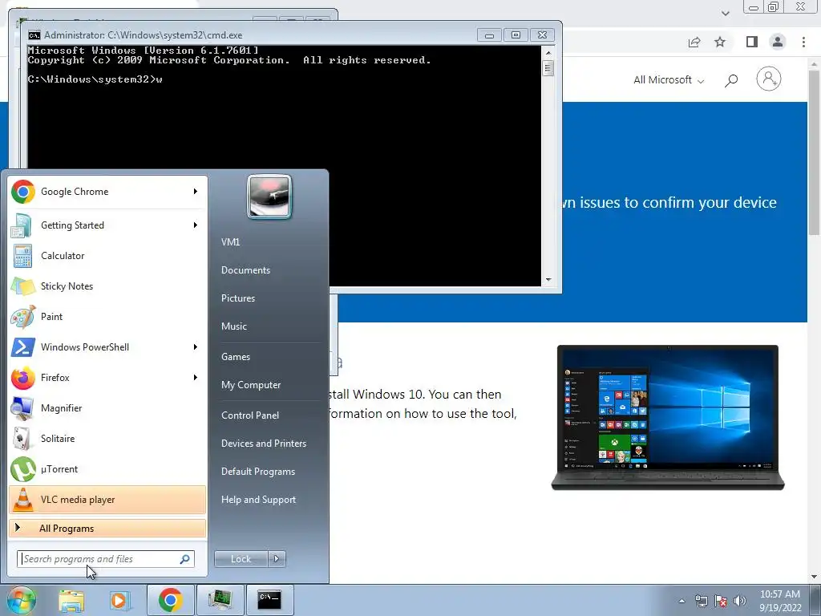Click the cmd vertical scrollbar thumb
The width and height of the screenshot is (821, 616).
(x=548, y=68)
